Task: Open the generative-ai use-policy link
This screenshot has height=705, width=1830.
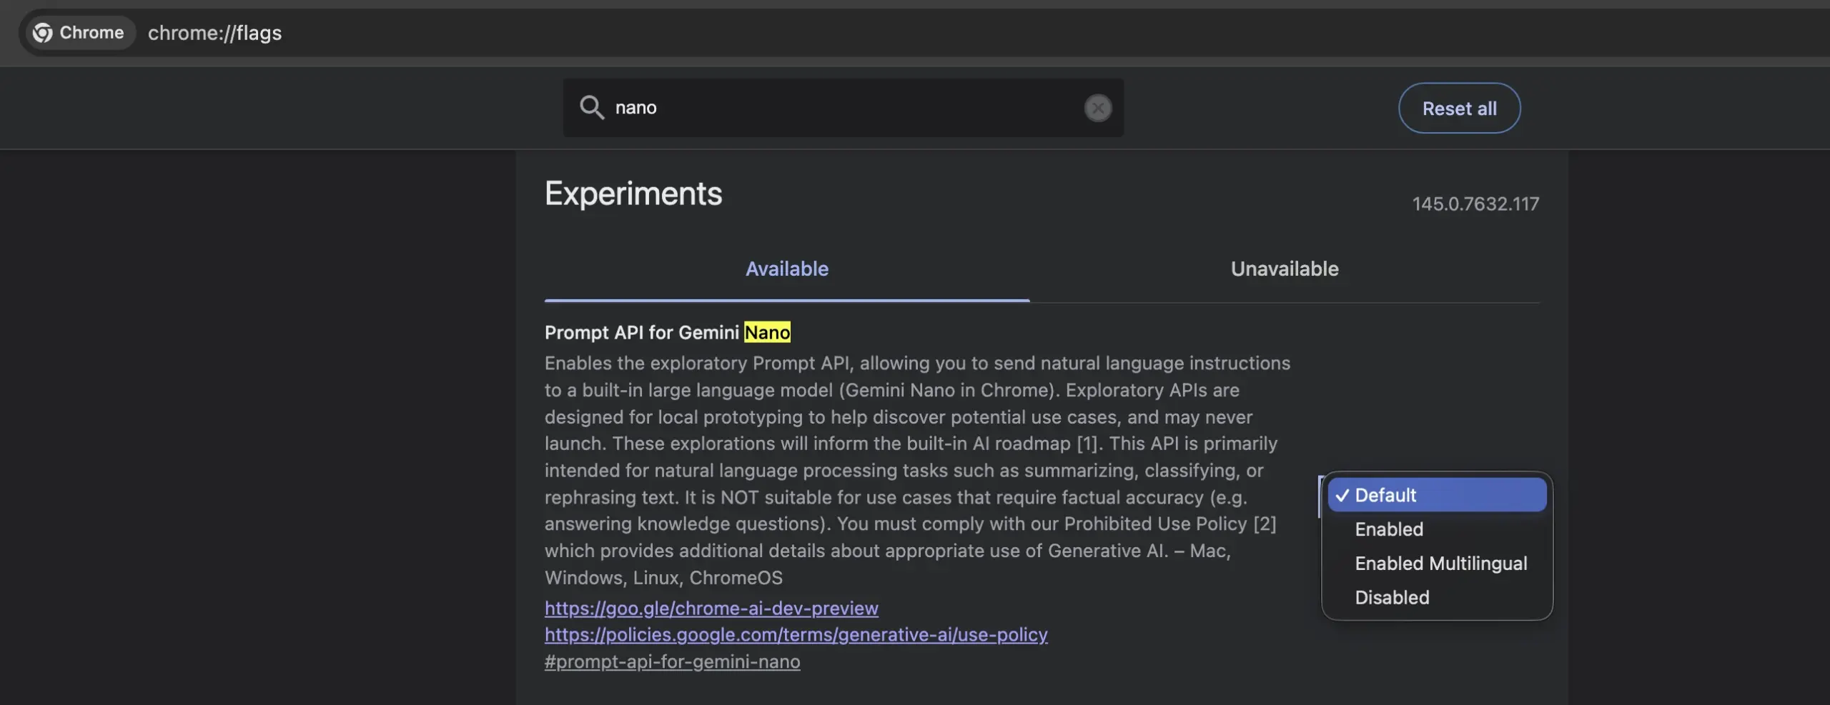Action: [x=796, y=634]
